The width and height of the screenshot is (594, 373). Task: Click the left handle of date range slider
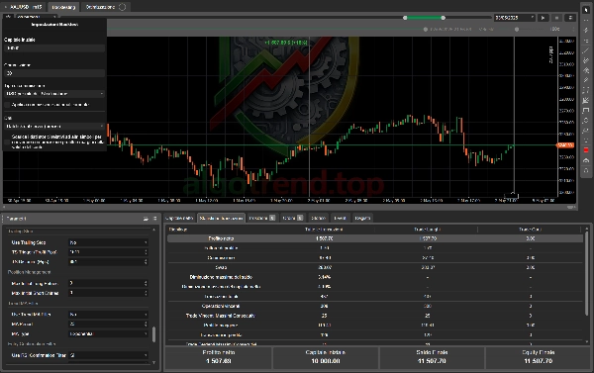405,18
